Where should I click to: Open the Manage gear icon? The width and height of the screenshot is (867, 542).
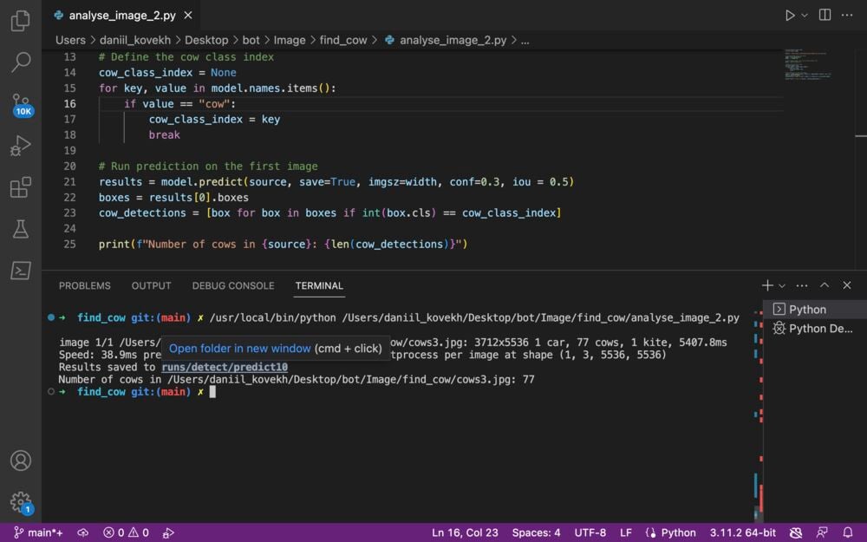[21, 502]
